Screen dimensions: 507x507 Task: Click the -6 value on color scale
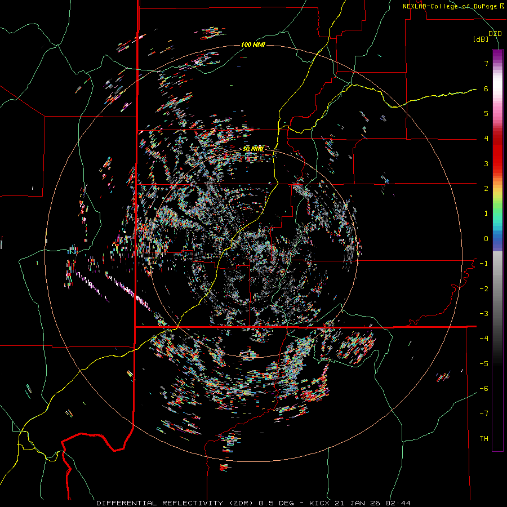(484, 389)
